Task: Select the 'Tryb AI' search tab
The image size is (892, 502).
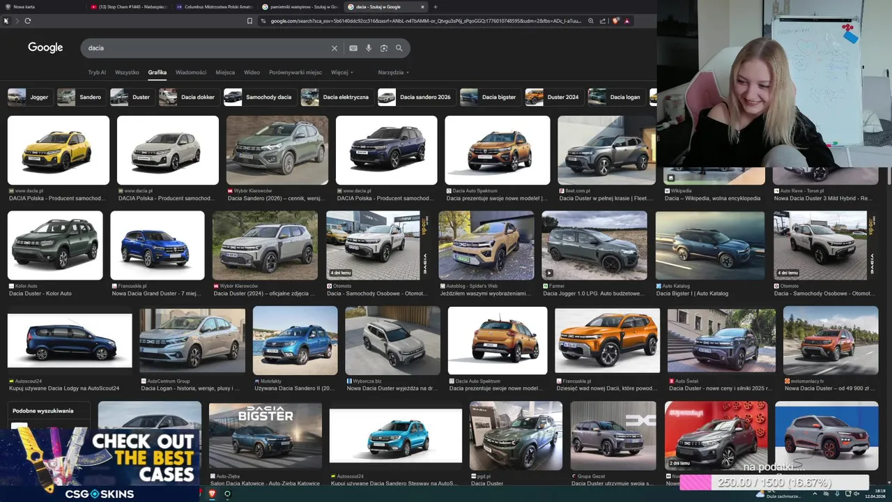Action: [97, 73]
